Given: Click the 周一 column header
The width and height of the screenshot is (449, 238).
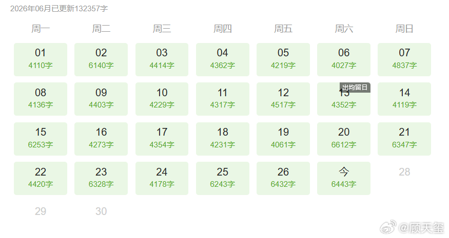Looking at the screenshot, I should point(41,29).
